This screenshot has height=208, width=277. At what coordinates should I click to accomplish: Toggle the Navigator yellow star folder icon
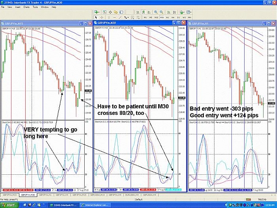click(x=116, y=12)
